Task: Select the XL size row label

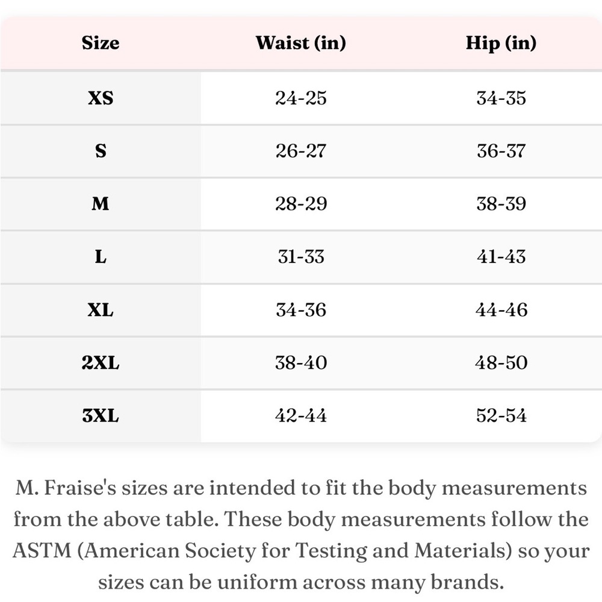Action: [101, 310]
